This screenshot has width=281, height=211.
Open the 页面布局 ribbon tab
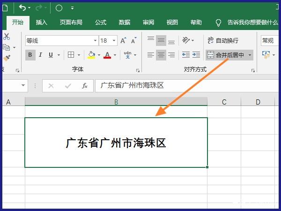tap(71, 23)
